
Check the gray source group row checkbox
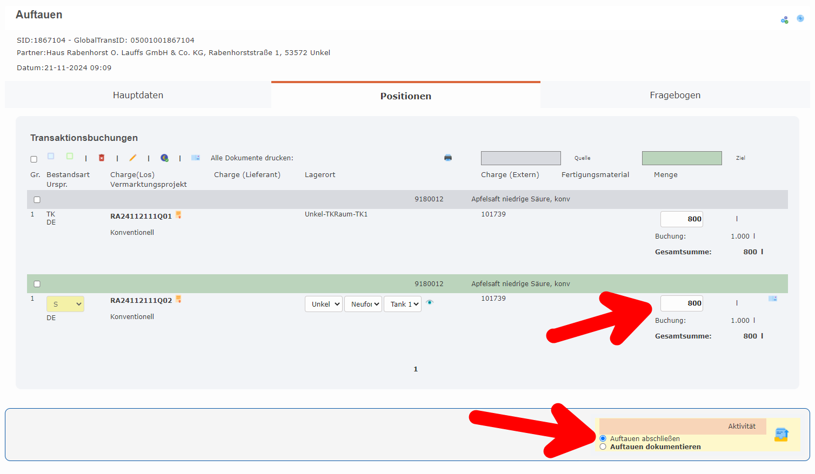coord(37,200)
